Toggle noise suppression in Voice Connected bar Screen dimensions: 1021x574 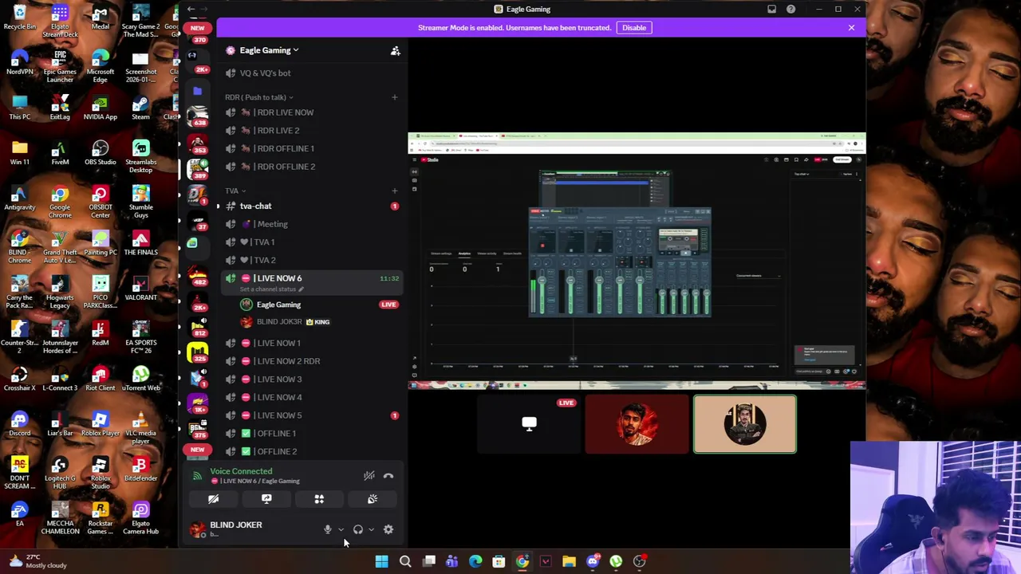(369, 476)
